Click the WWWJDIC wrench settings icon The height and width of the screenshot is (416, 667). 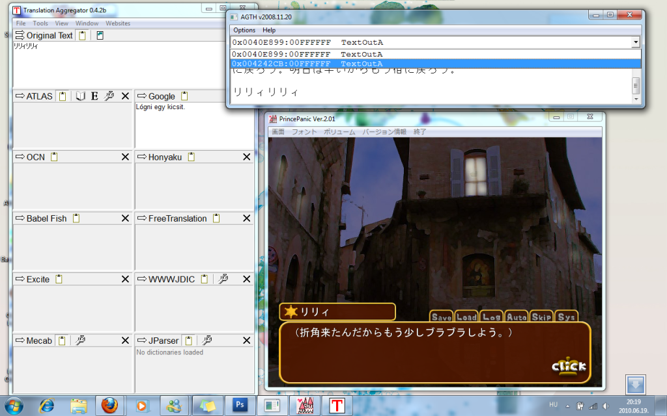[x=223, y=279]
